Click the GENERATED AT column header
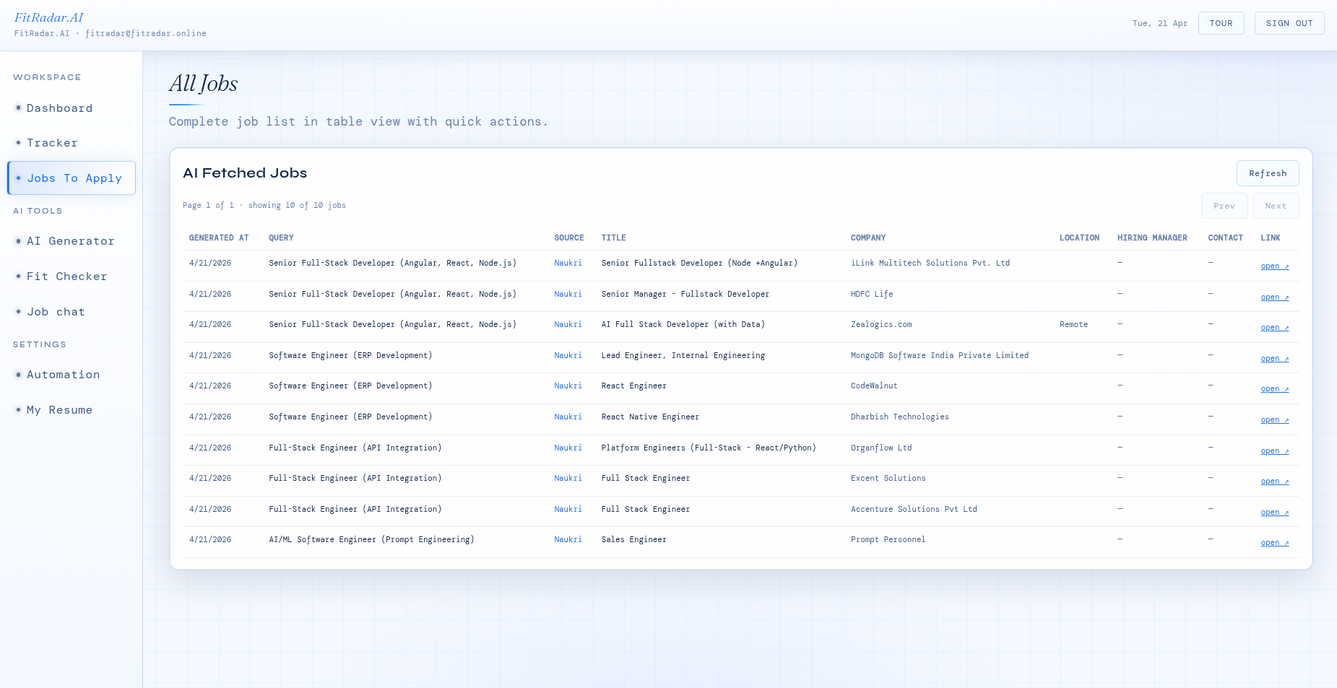 tap(219, 238)
